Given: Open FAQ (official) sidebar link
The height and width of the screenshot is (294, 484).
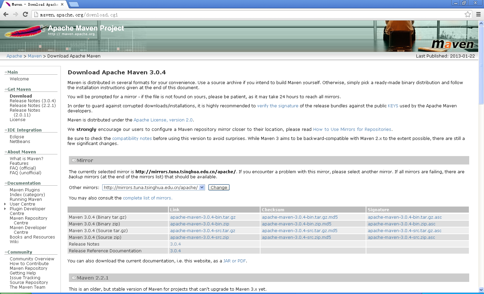Looking at the screenshot, I should click(x=23, y=168).
